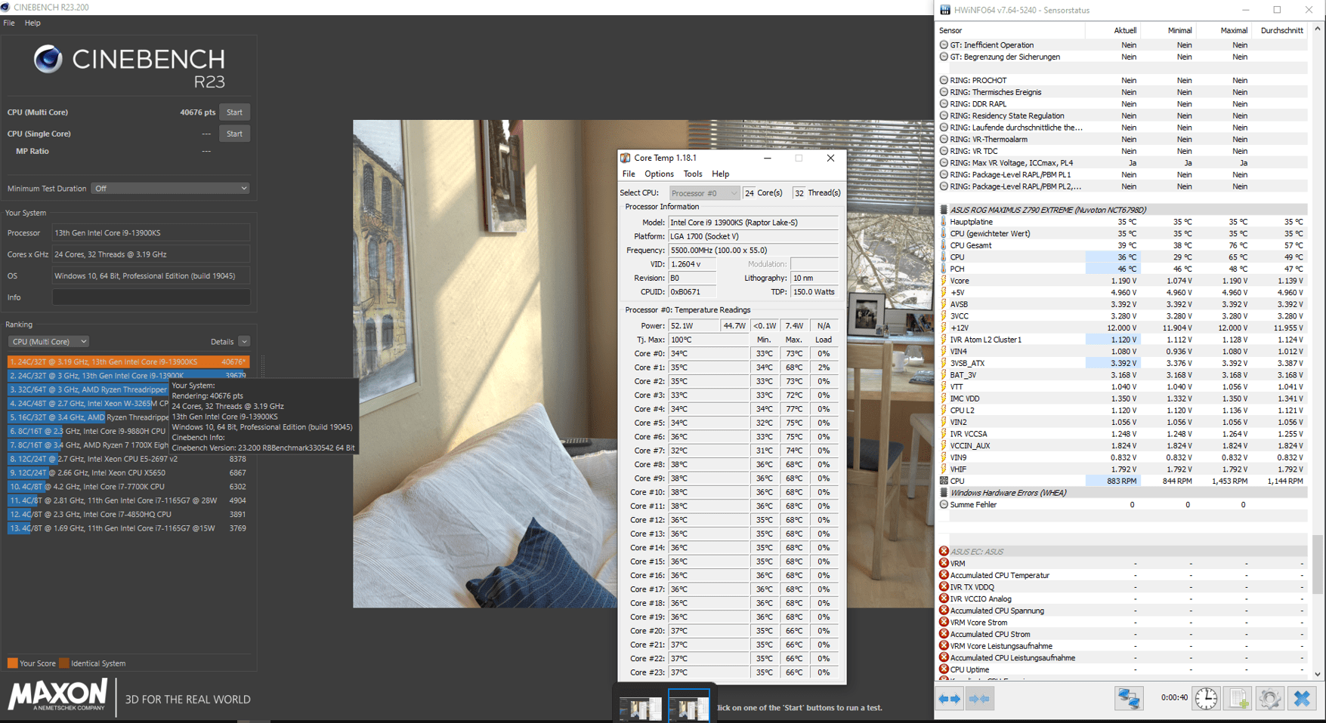
Task: Select IVR Atom L2 Cluster1 sensor row
Action: 1123,340
